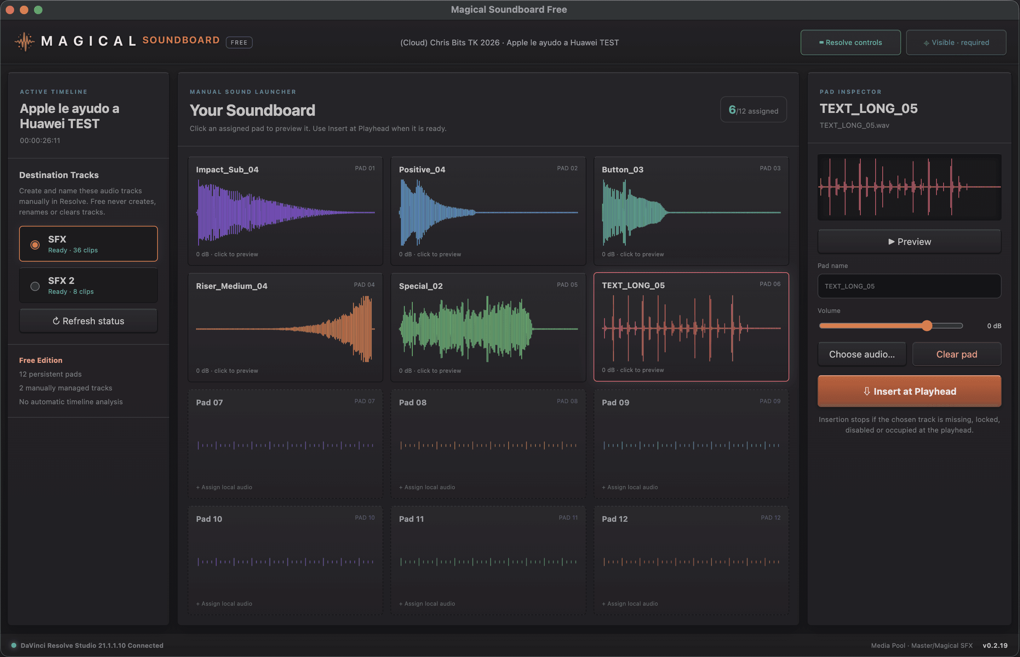Image resolution: width=1020 pixels, height=657 pixels.
Task: Click the FREE edition badge
Action: tap(239, 42)
